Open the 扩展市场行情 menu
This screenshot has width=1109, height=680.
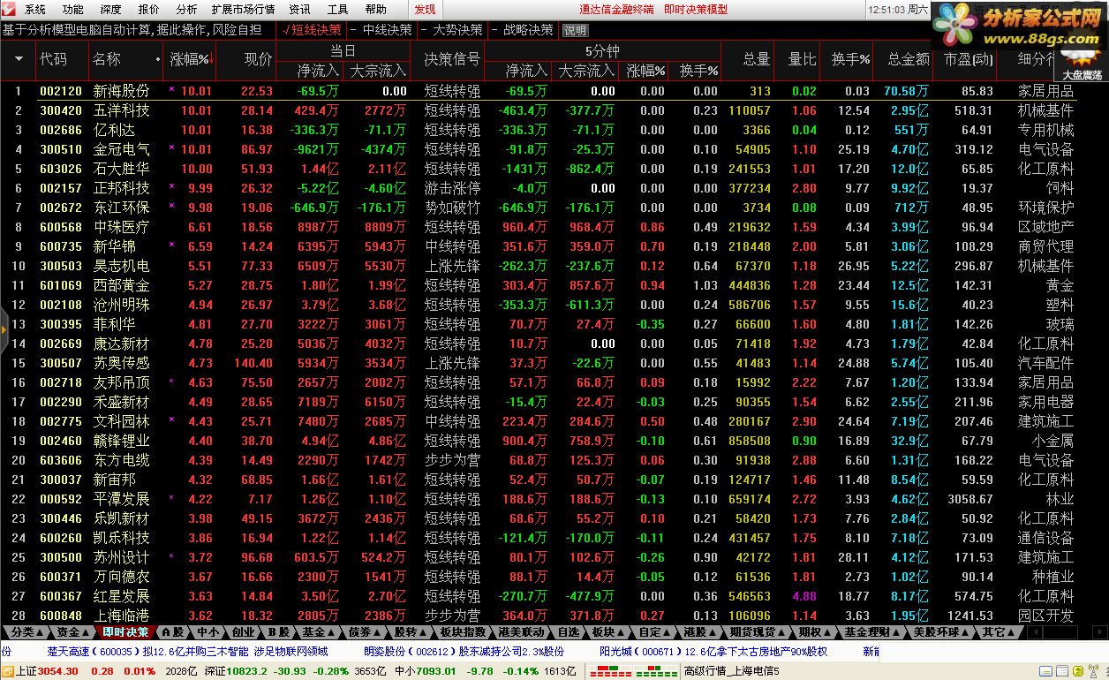243,10
